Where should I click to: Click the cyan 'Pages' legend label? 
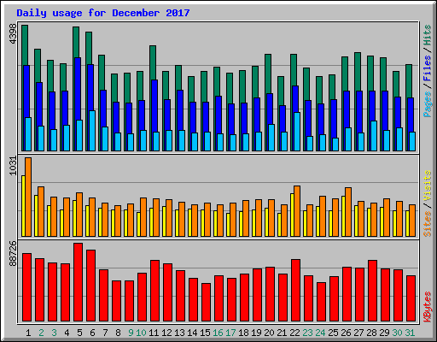[428, 104]
